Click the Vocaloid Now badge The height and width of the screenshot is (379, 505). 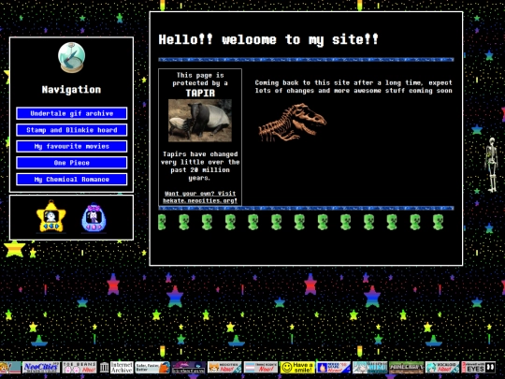click(x=442, y=368)
